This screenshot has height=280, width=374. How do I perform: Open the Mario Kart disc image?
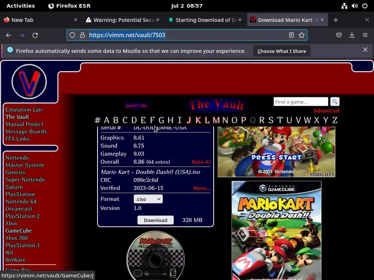[156, 256]
